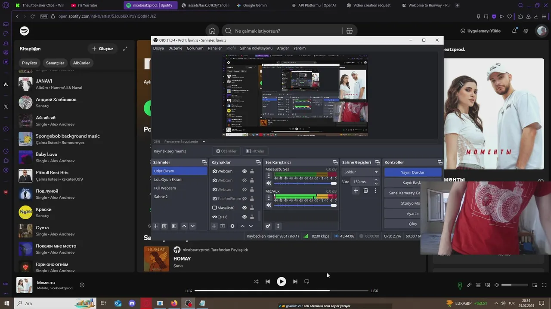Click Oluştur in Spotify library
This screenshot has height=309, width=551.
tap(102, 48)
